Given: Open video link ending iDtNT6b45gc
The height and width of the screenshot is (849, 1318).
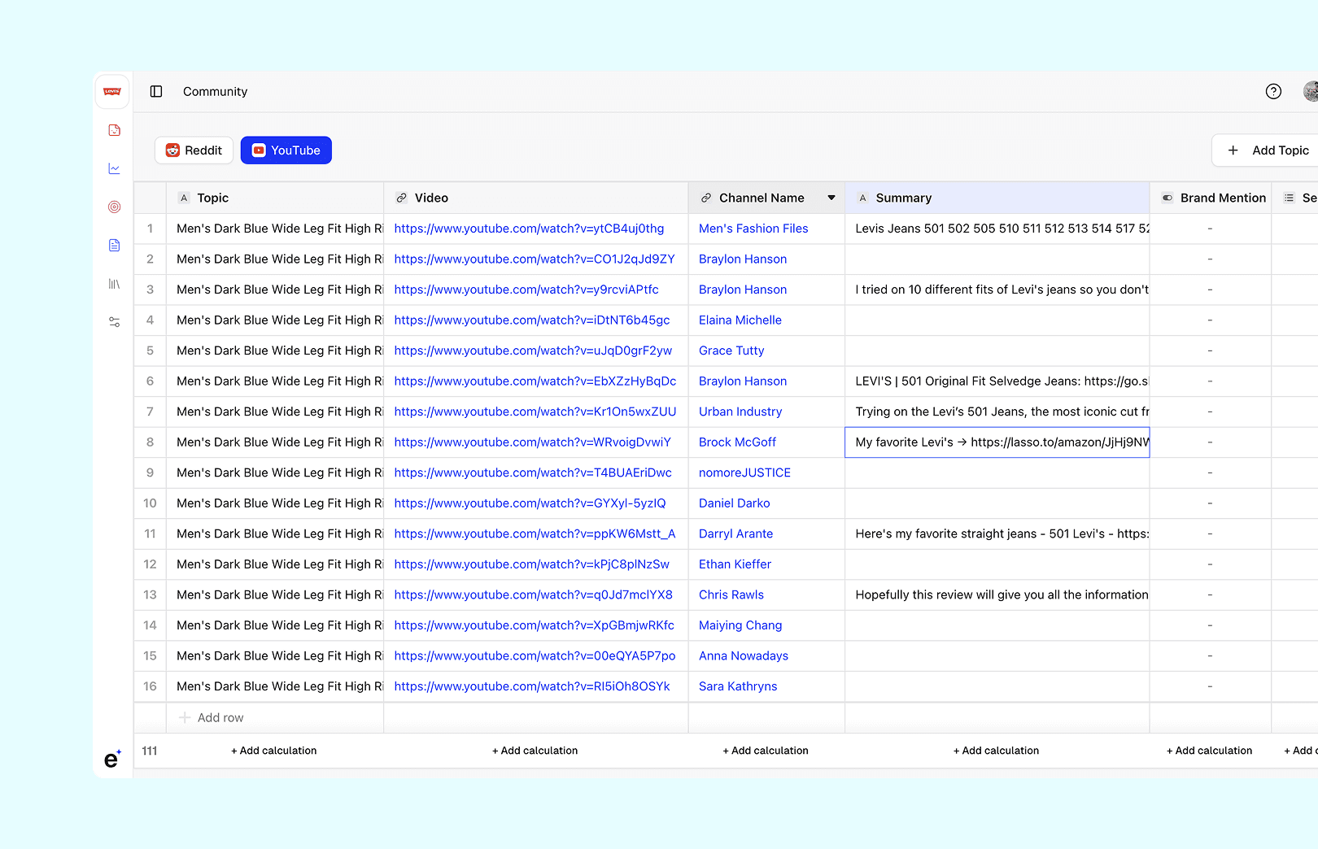Looking at the screenshot, I should point(532,320).
